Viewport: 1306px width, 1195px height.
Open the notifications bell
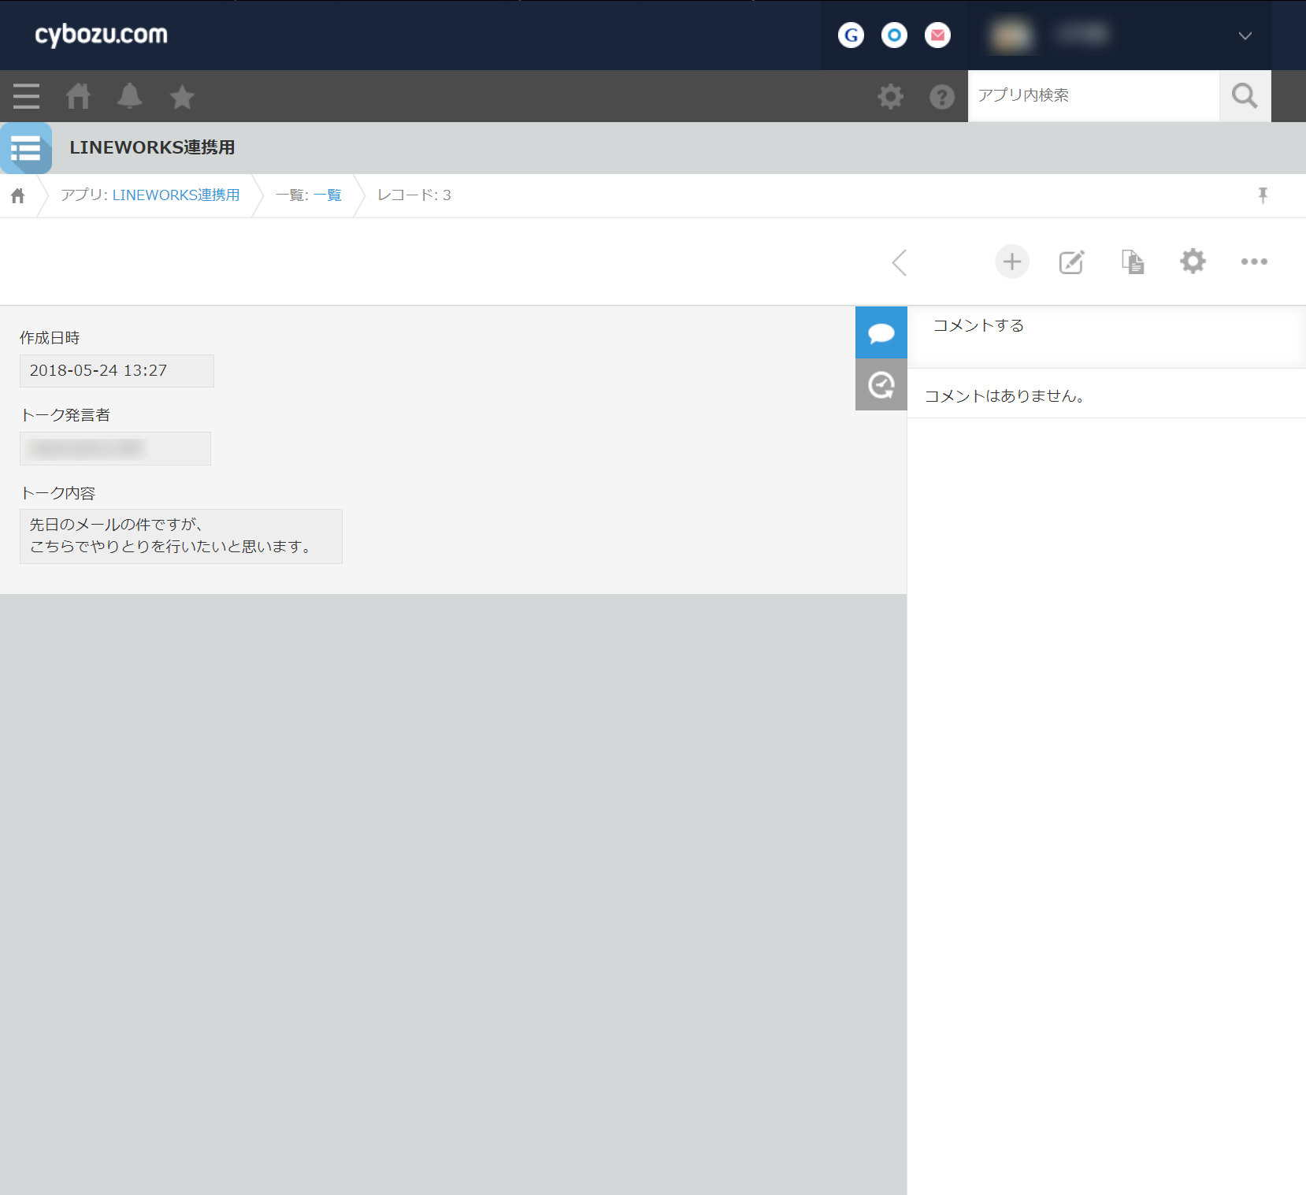130,96
